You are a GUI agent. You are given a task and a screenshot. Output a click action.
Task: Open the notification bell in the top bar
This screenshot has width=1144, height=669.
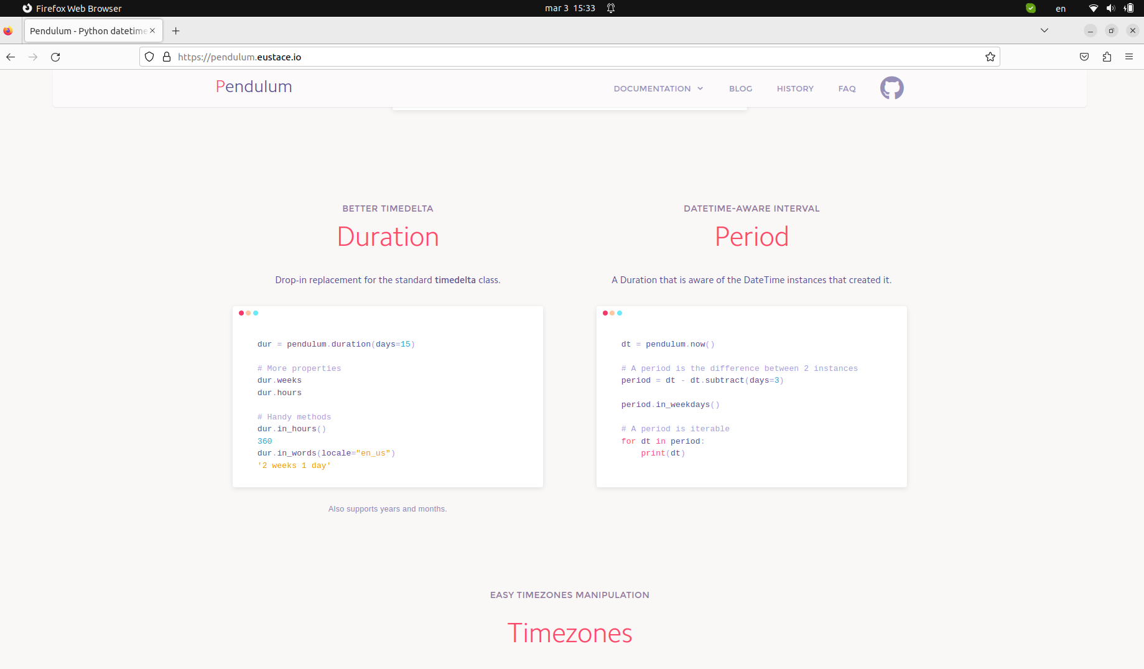tap(610, 8)
